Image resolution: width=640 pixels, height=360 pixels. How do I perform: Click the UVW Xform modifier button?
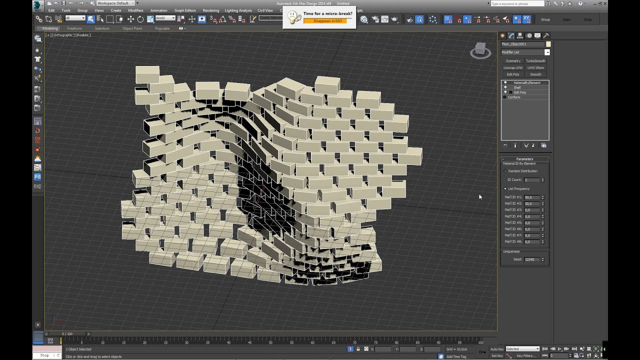(536, 67)
